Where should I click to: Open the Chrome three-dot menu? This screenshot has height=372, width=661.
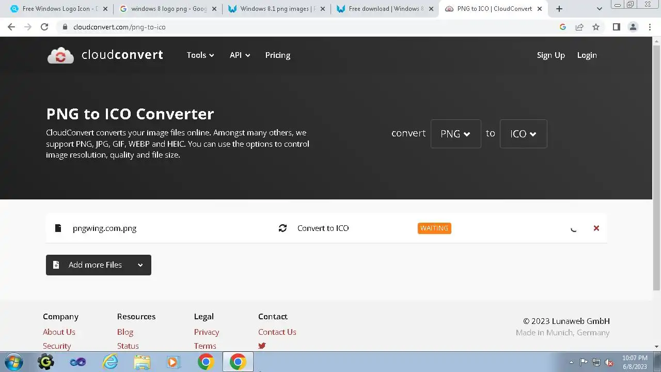(x=650, y=27)
